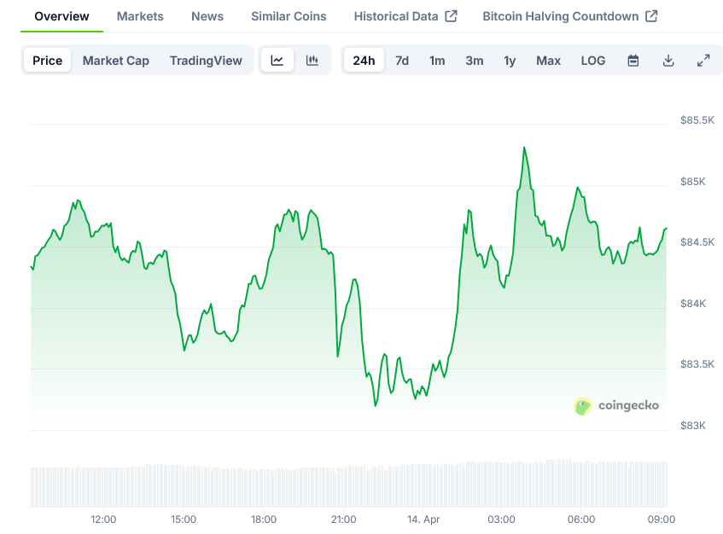Select the 1y time range
Viewport: 723px width, 534px height.
pyautogui.click(x=510, y=61)
